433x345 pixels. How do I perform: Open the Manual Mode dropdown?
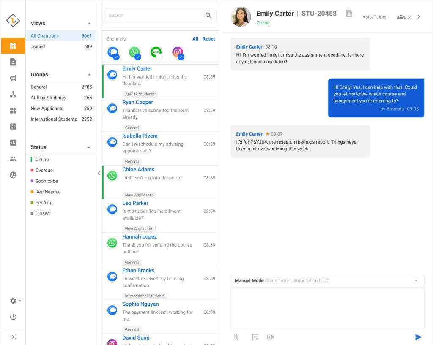coord(416,281)
